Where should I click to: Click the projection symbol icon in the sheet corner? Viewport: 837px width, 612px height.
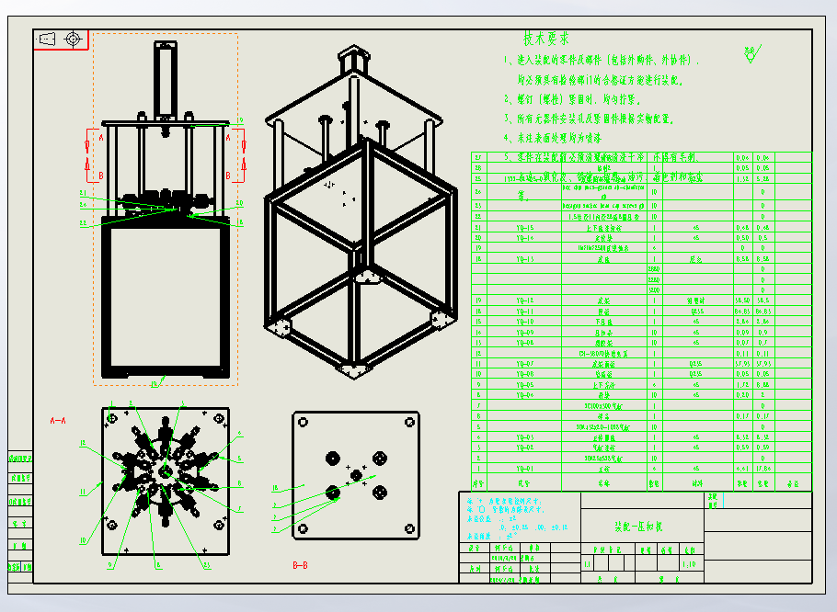48,39
